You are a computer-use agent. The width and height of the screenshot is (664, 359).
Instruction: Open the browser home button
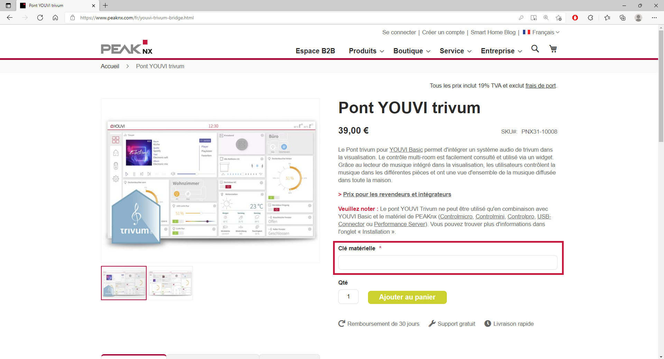click(x=55, y=18)
